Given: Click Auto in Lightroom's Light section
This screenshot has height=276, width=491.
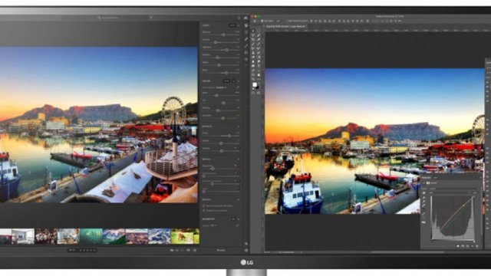Looking at the screenshot, I should (x=232, y=25).
